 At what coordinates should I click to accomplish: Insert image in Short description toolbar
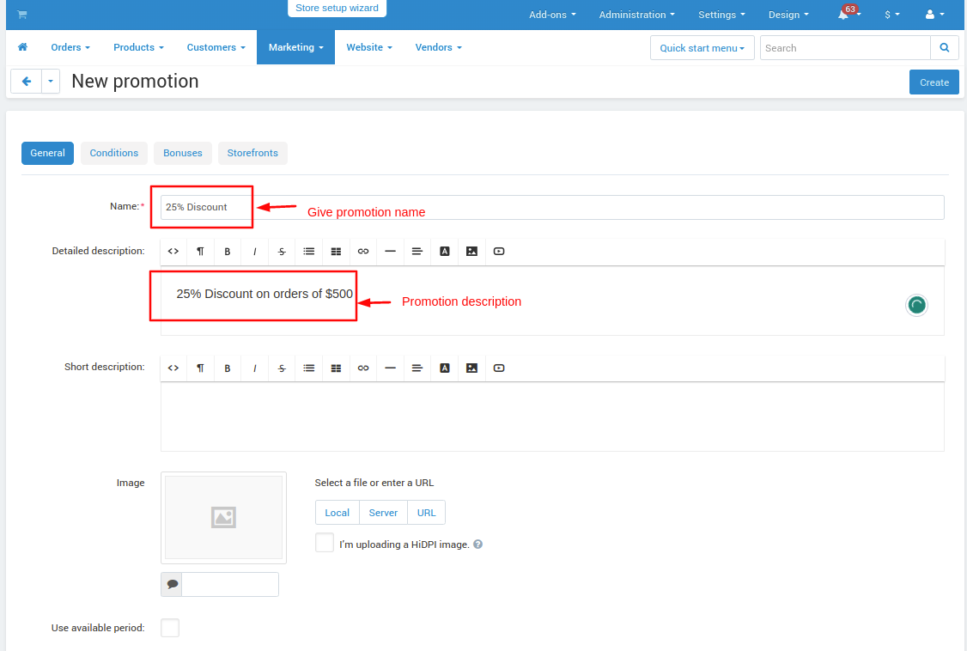pyautogui.click(x=471, y=368)
